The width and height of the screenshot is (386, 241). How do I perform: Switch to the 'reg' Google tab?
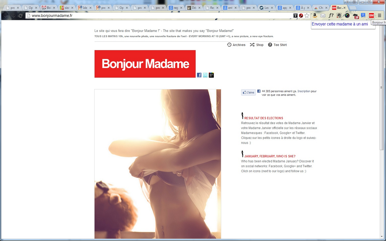(x=176, y=8)
